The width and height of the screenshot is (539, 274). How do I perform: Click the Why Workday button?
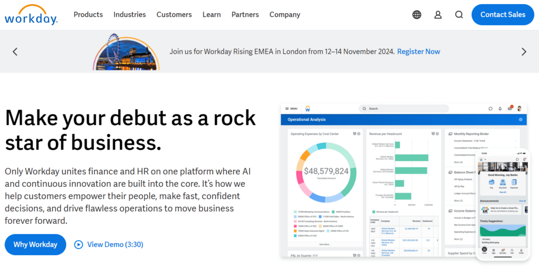35,245
